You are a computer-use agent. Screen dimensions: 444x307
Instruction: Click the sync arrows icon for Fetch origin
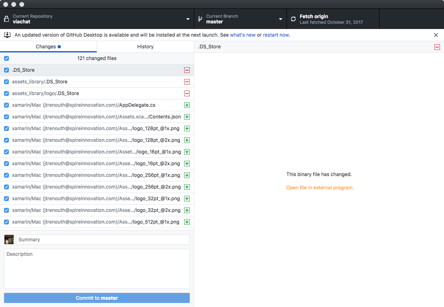293,19
